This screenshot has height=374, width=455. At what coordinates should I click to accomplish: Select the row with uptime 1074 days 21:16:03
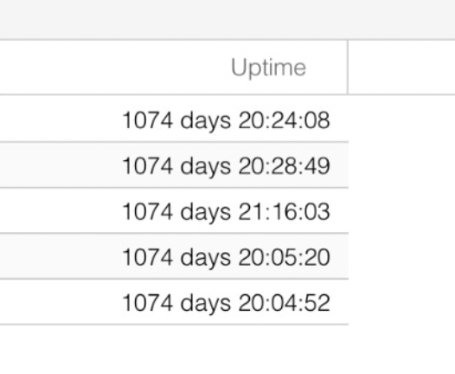174,210
